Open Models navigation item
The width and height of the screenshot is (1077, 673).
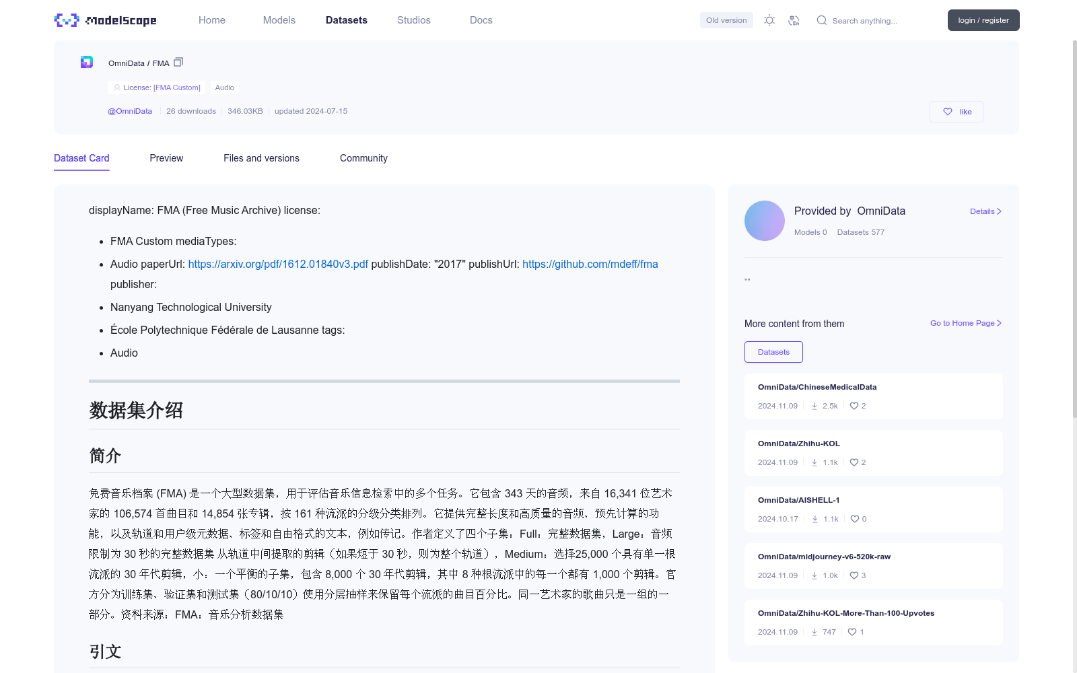point(279,20)
